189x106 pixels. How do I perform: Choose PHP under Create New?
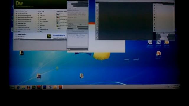click(40, 17)
